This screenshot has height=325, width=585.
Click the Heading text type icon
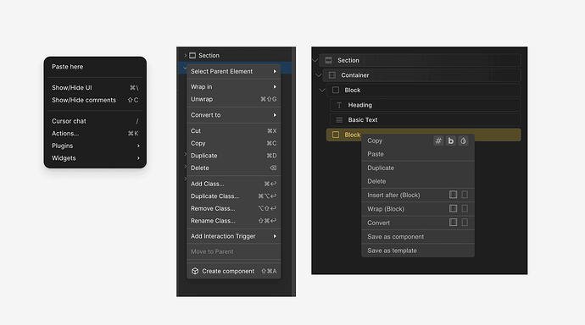pos(339,105)
